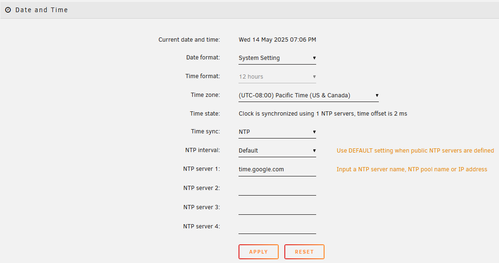Expand the NTP interval Default dropdown
The image size is (499, 263).
click(277, 151)
